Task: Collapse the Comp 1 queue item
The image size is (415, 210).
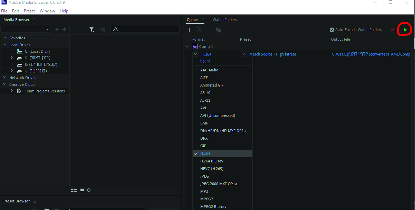Action: pos(187,46)
